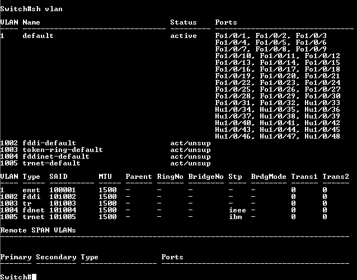Click the 'default' VLAN name
Screen dimensions: 357x280
(38, 36)
